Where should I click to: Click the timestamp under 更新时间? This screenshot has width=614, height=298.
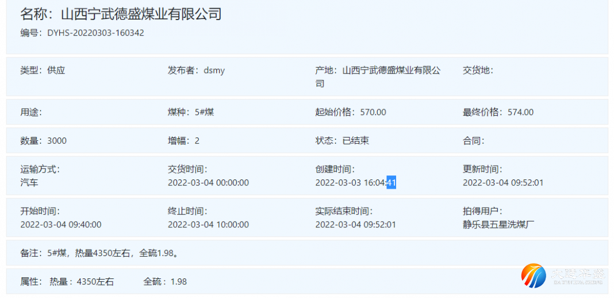(x=503, y=183)
